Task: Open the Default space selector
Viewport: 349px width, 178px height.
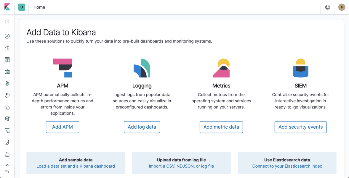Action: pos(22,7)
